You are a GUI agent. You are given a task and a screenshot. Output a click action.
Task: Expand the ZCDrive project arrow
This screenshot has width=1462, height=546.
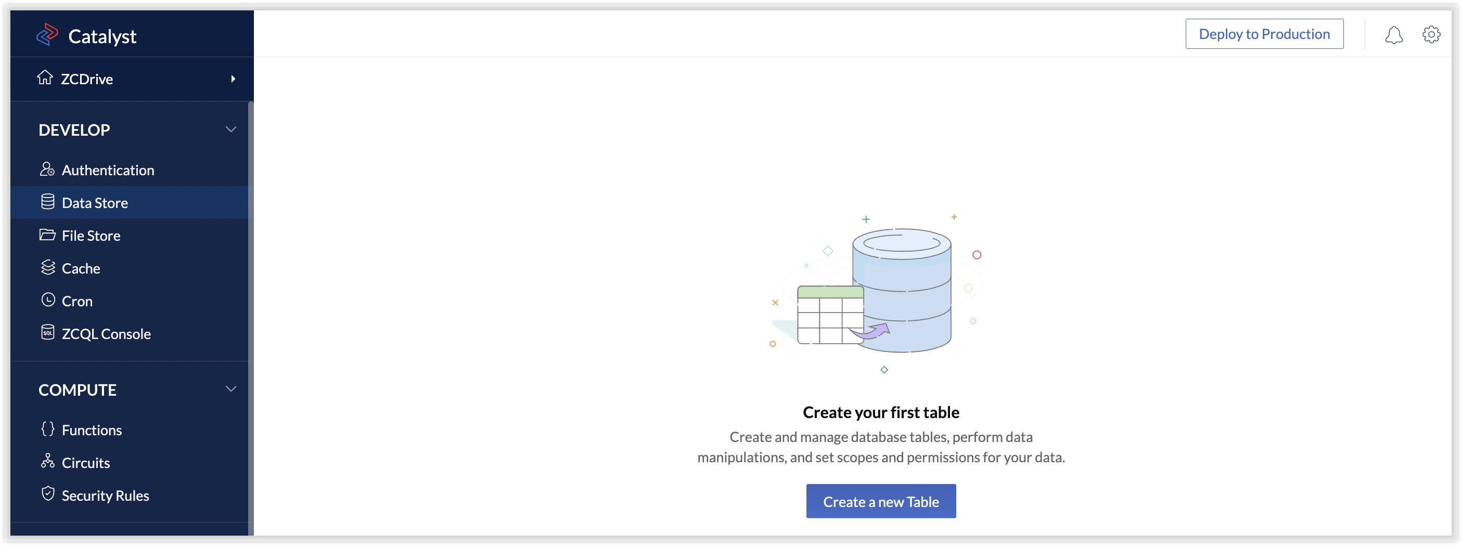pos(233,79)
